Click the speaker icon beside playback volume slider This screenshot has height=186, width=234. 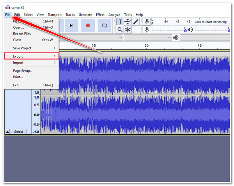tap(190, 30)
